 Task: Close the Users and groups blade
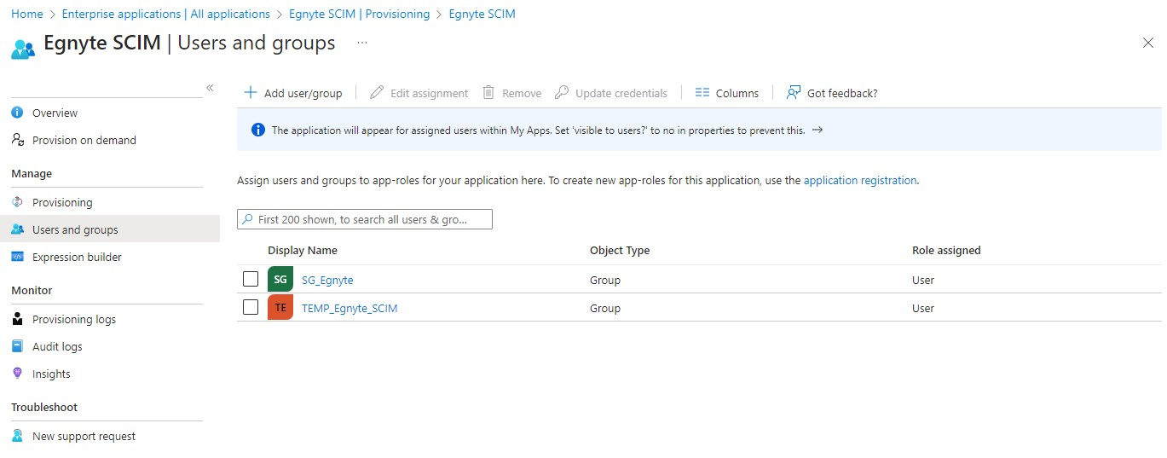1147,43
